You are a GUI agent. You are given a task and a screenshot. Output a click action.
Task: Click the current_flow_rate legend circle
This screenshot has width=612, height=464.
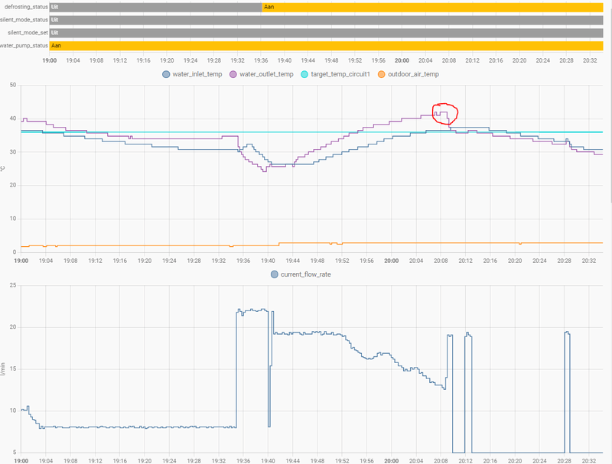point(275,274)
